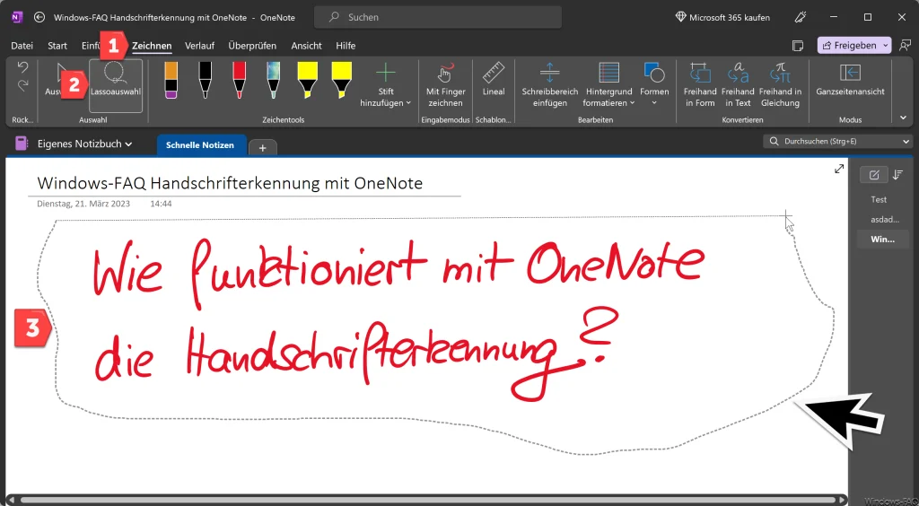Image resolution: width=919 pixels, height=506 pixels.
Task: Click the Freigeben share button
Action: pyautogui.click(x=849, y=45)
